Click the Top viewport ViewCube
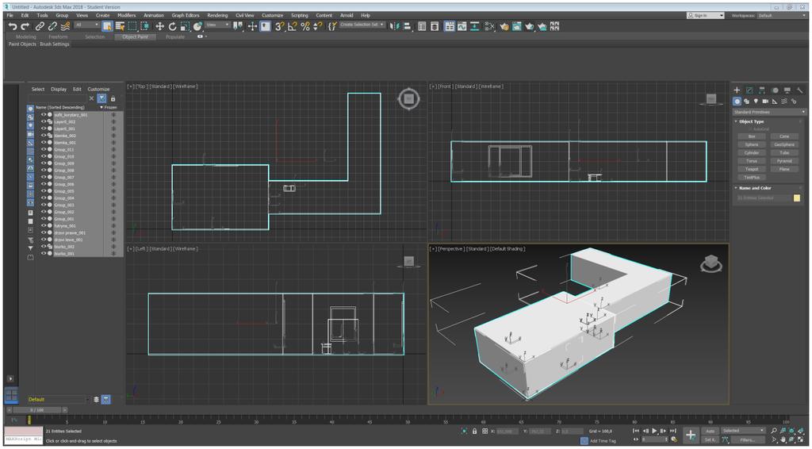 tap(408, 99)
